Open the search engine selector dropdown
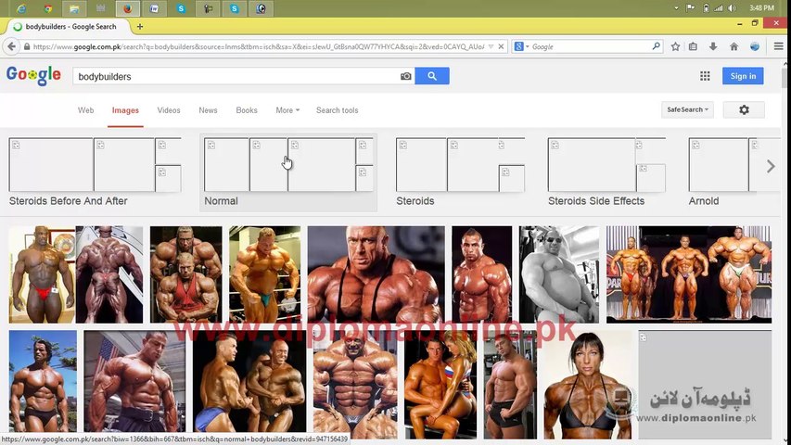The width and height of the screenshot is (791, 445). (x=521, y=46)
